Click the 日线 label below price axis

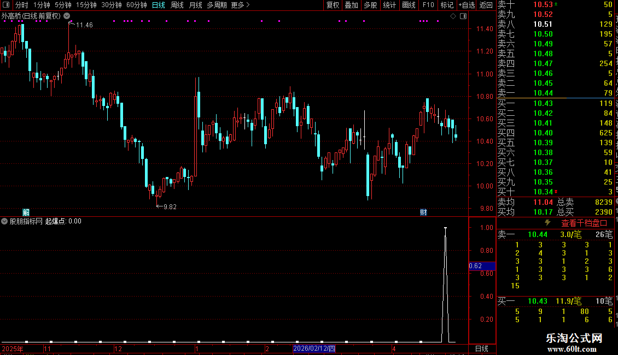coord(482,348)
